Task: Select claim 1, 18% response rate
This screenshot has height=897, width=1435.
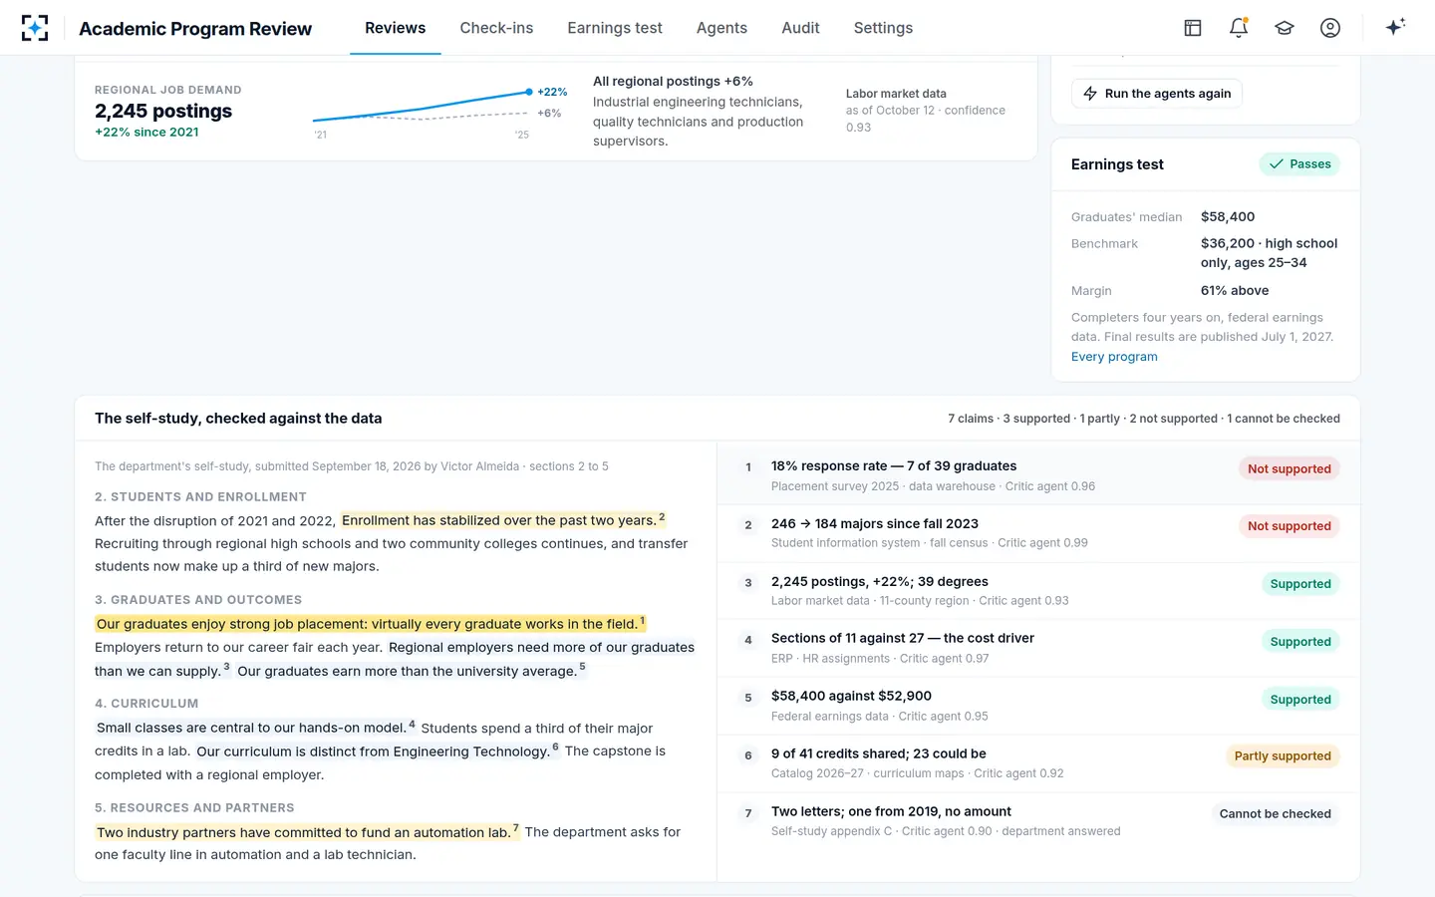Action: pos(1038,475)
